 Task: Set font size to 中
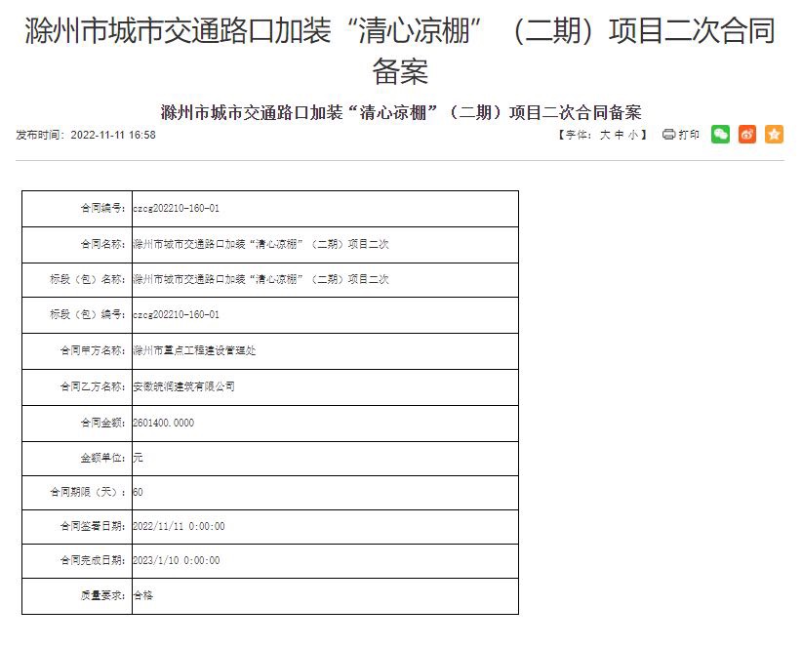coord(619,135)
